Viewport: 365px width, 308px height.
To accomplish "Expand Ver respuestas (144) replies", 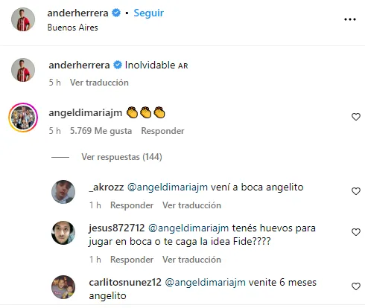I will click(121, 157).
